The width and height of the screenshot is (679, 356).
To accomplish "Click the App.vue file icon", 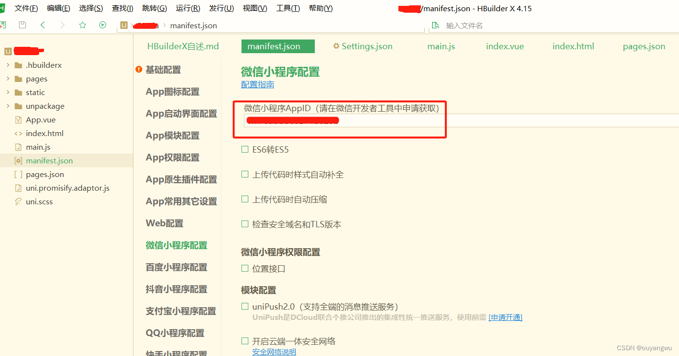I will click(x=19, y=120).
